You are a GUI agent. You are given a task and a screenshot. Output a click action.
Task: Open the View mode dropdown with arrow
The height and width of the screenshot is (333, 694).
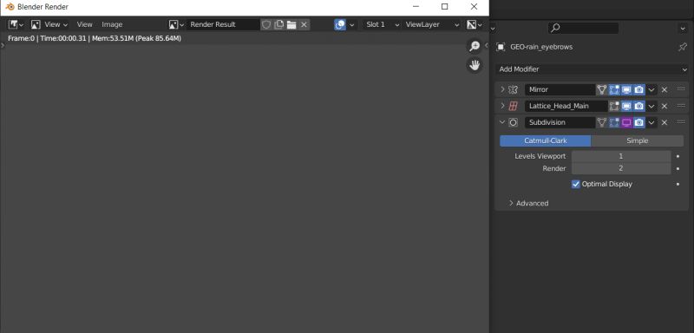coord(56,25)
